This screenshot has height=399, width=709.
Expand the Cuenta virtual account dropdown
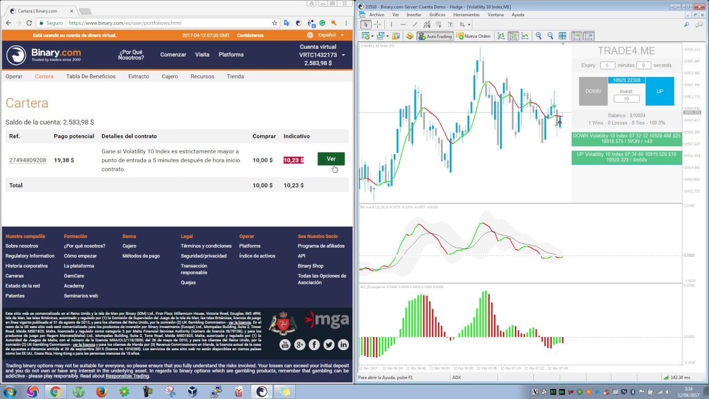pyautogui.click(x=343, y=55)
